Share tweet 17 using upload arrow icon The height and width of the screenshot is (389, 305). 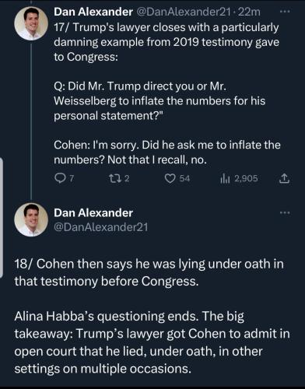click(284, 178)
